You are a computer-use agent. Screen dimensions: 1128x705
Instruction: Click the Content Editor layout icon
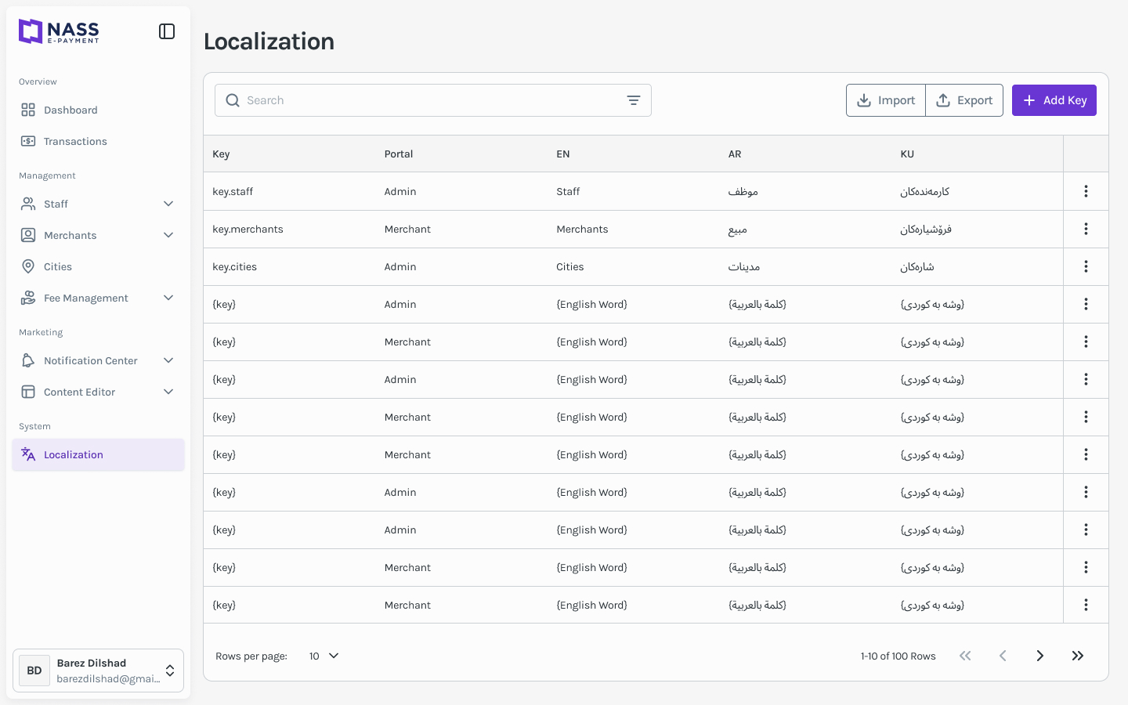point(28,392)
